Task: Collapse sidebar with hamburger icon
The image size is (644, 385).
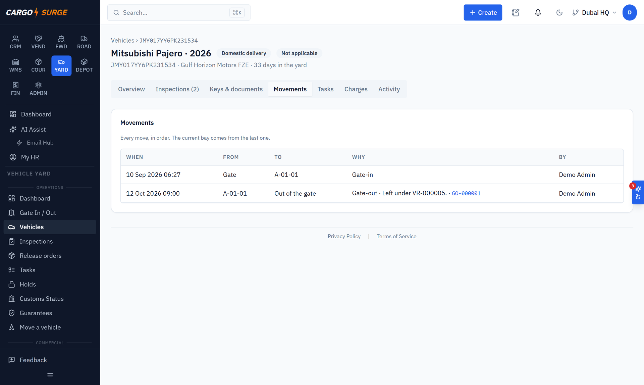Action: 50,375
